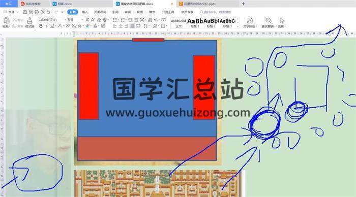Switch to the References tab

coord(115,12)
